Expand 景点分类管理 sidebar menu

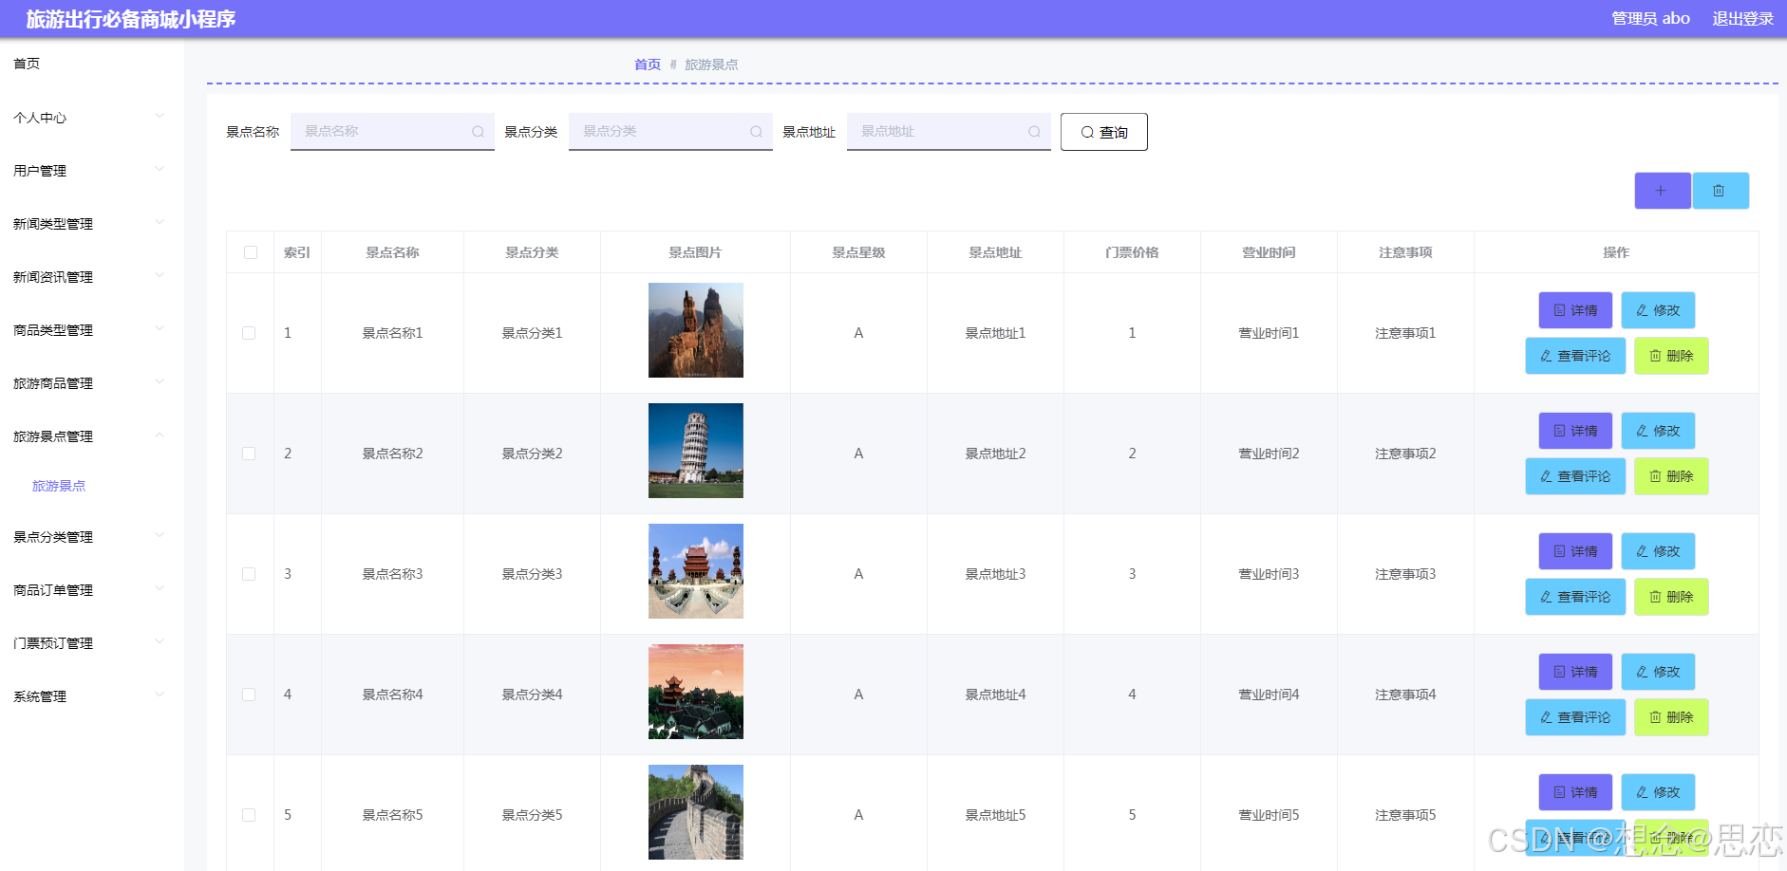click(x=92, y=537)
